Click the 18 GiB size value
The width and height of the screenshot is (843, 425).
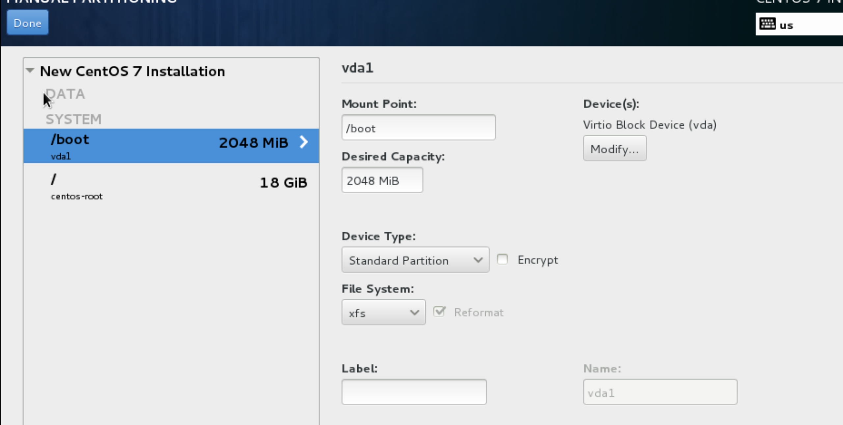tap(283, 183)
